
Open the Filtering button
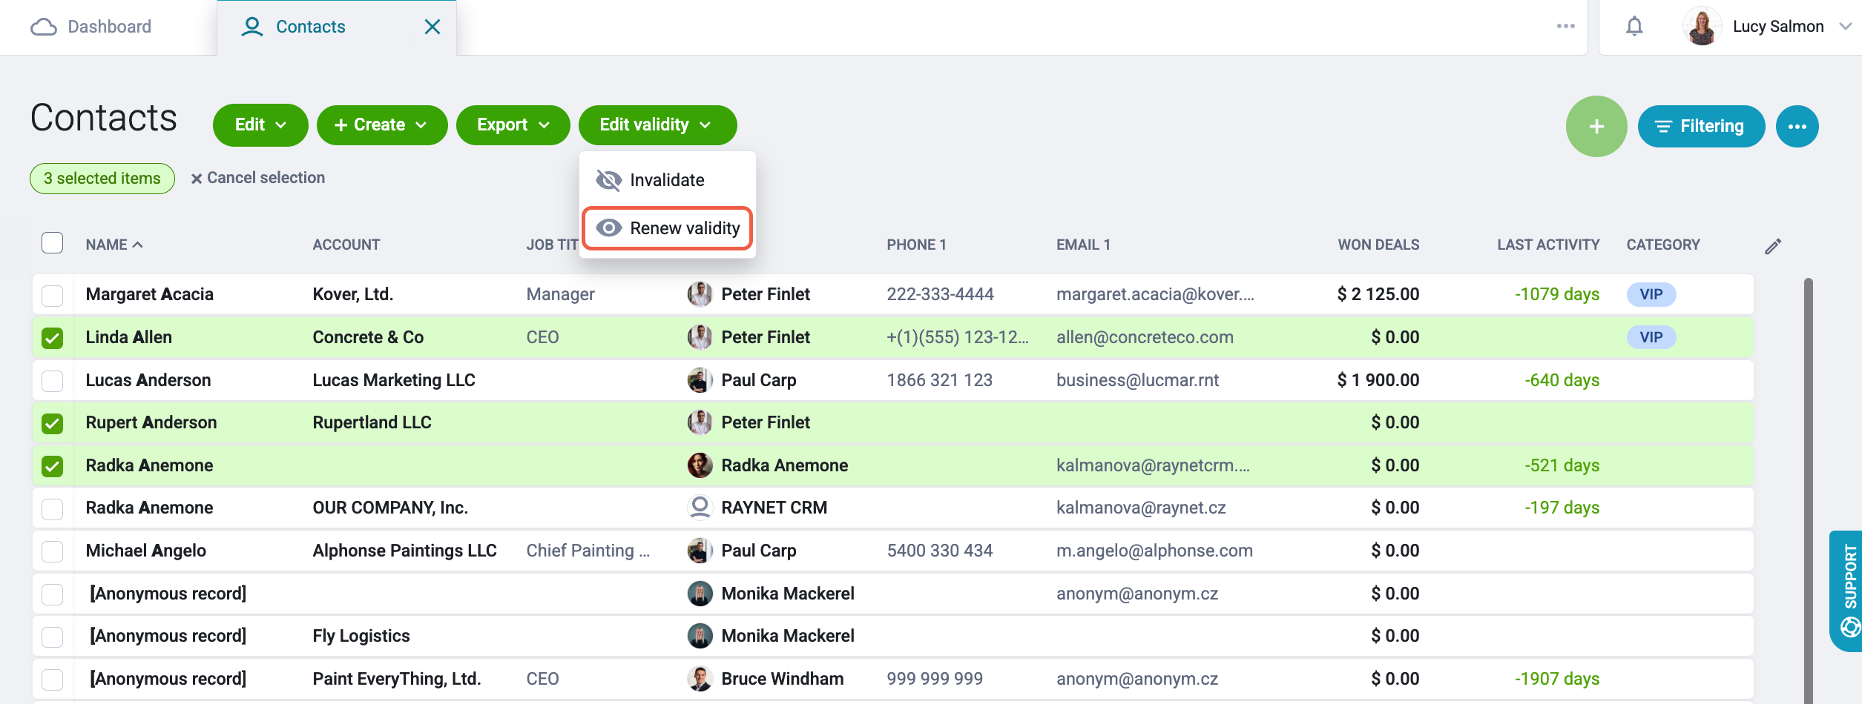[x=1701, y=126]
